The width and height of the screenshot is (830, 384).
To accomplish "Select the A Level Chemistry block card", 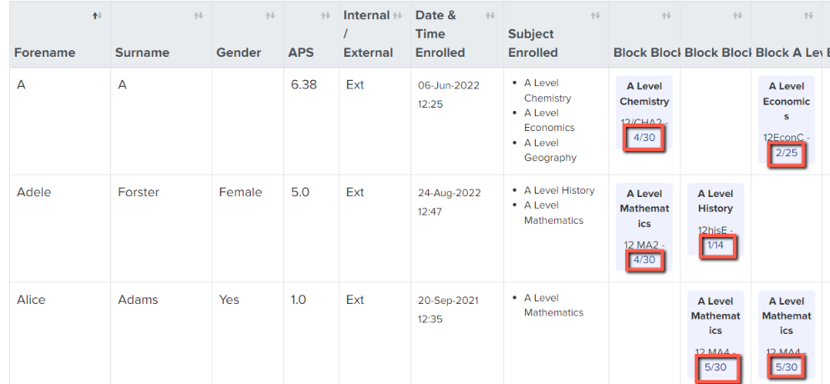I will click(644, 115).
